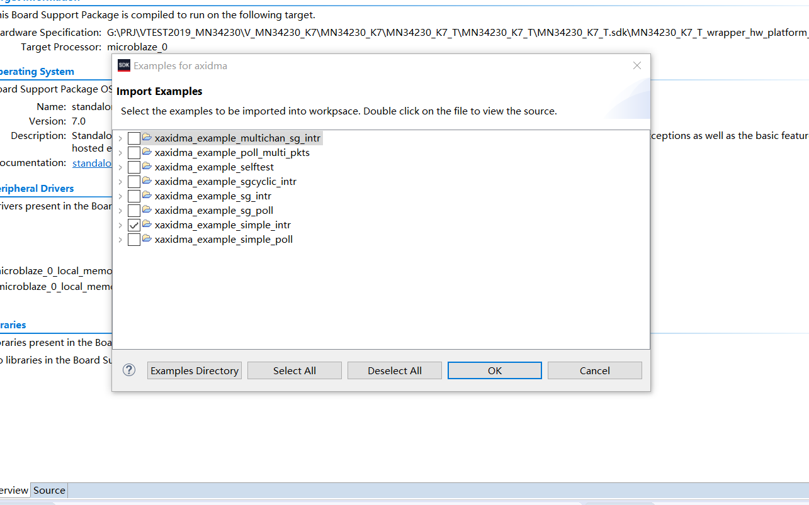The image size is (809, 505).
Task: Close the Examples for axidma dialog
Action: pyautogui.click(x=637, y=65)
